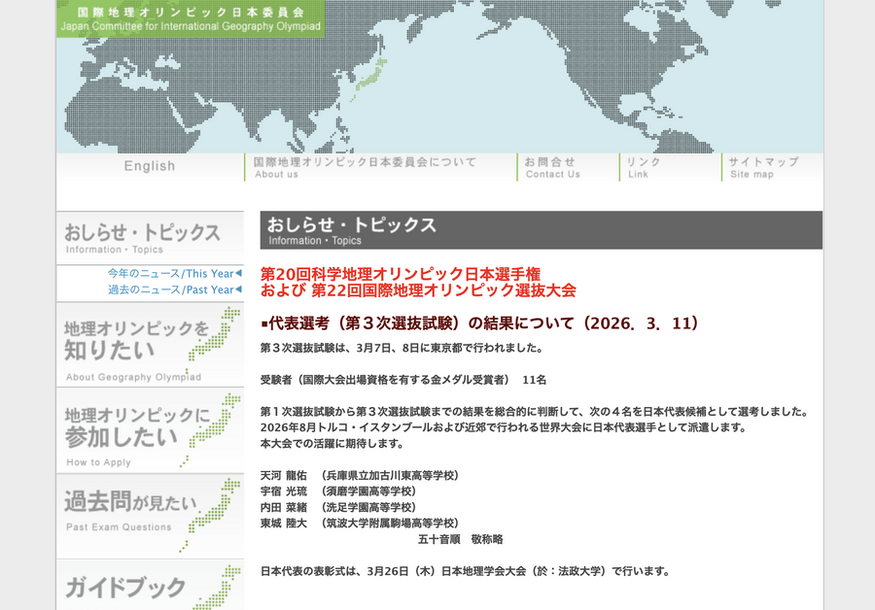Click the ガイドブック sidebar entry
875x610 pixels.
[126, 588]
